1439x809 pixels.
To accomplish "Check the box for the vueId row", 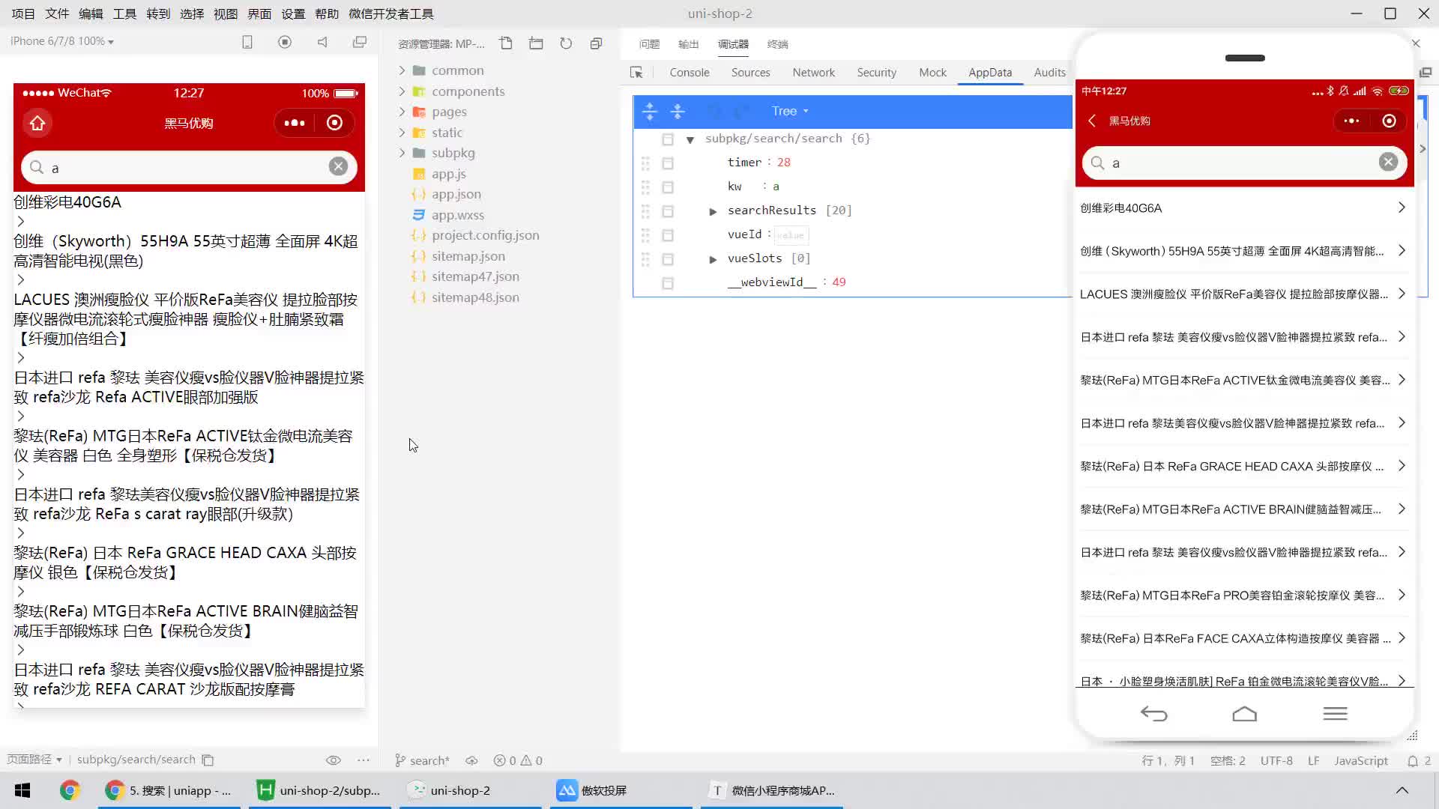I will [x=668, y=235].
